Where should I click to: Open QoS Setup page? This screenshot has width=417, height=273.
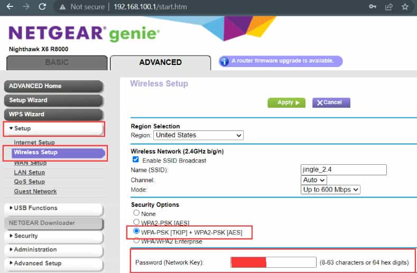tap(29, 182)
